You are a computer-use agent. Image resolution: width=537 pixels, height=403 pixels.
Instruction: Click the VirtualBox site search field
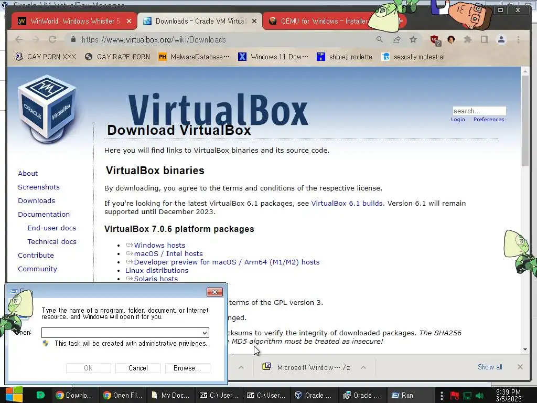tap(479, 111)
